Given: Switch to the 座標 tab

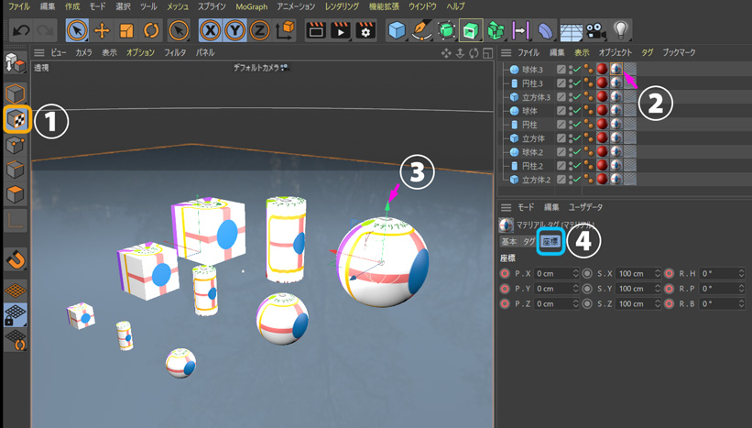Looking at the screenshot, I should coord(550,242).
